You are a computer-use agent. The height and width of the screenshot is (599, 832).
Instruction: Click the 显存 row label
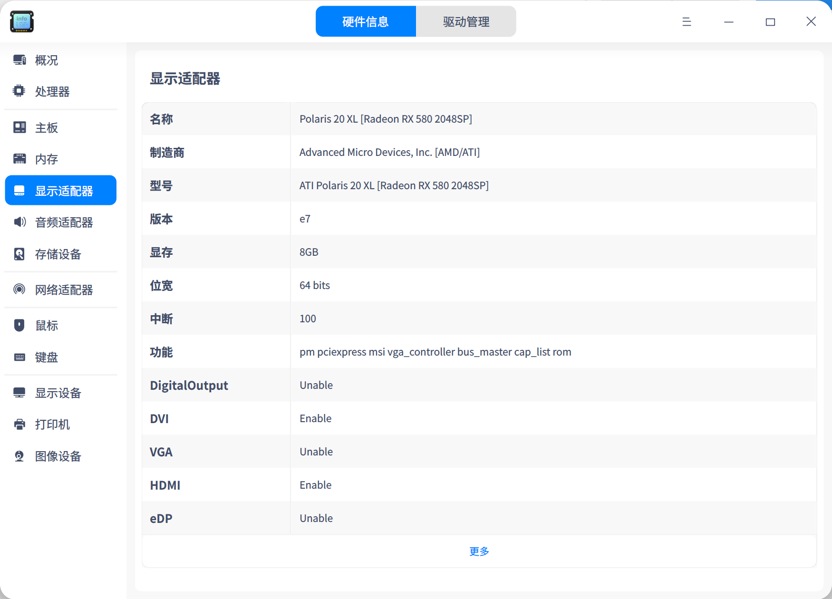162,252
